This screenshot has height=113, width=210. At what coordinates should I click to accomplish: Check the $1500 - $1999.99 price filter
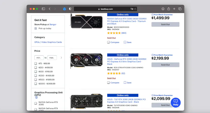click(x=36, y=80)
